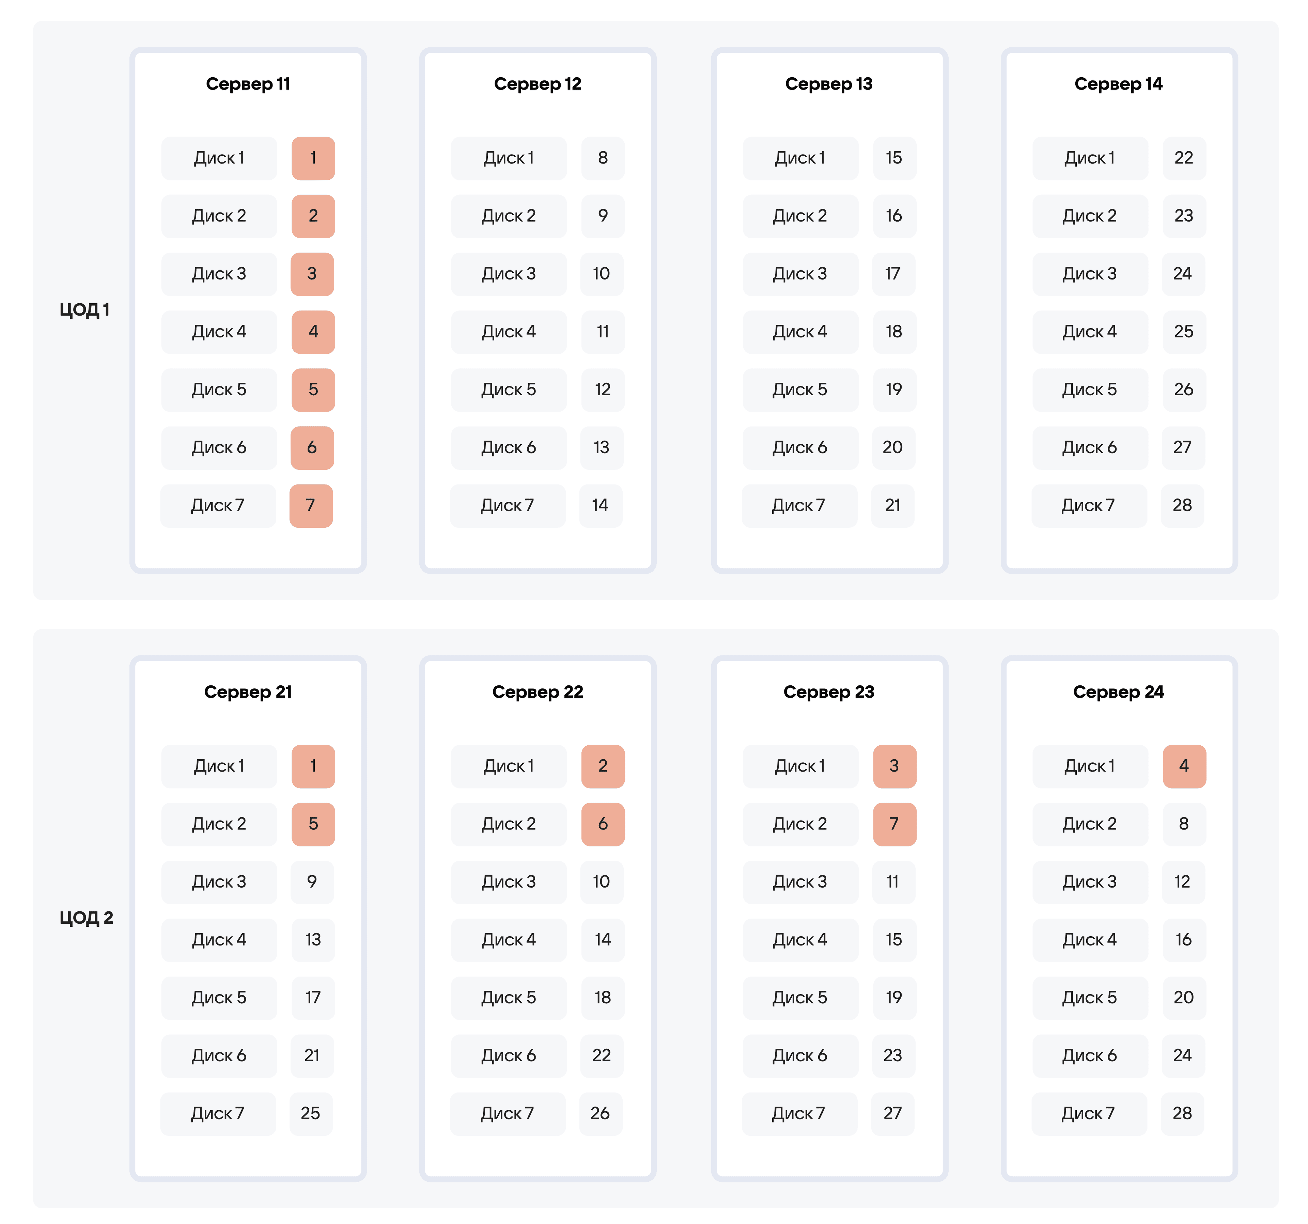Select highlighted block 5 in Сервер 21
1308x1224 pixels.
[313, 824]
